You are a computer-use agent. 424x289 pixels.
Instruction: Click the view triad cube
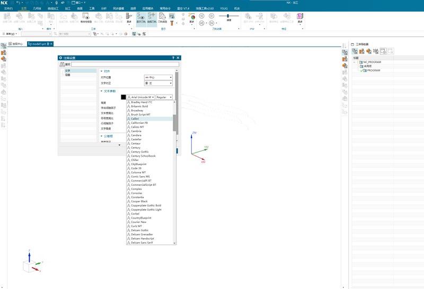tap(29, 266)
